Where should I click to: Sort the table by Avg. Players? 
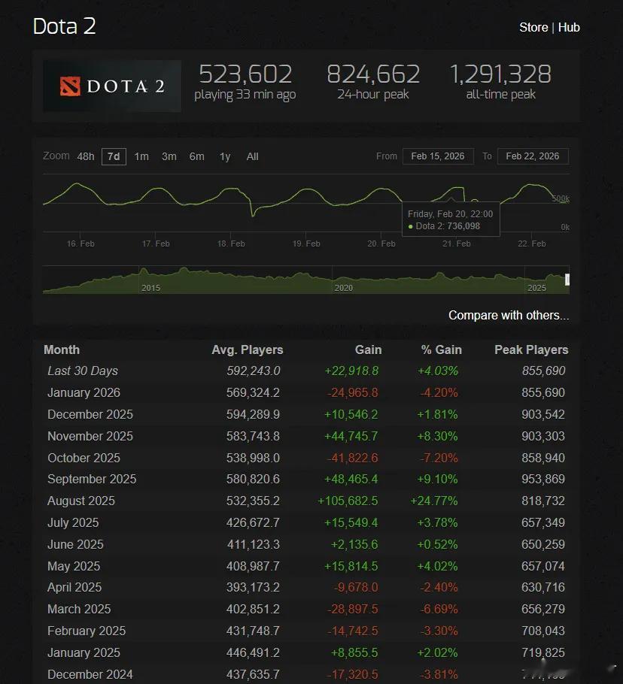248,350
